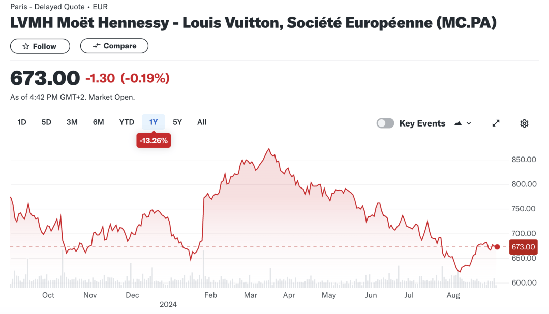Switch to the 1D timeframe tab
The height and width of the screenshot is (314, 549).
[22, 122]
